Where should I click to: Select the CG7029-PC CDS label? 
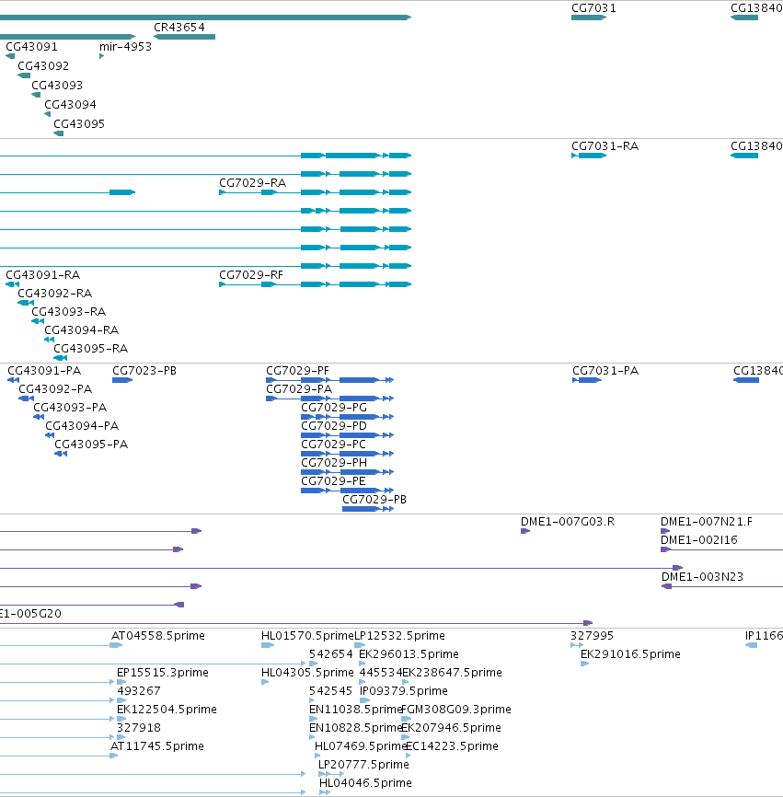pyautogui.click(x=333, y=445)
